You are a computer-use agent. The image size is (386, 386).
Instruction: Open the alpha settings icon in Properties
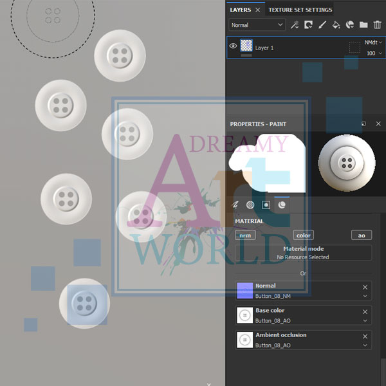[x=250, y=205]
